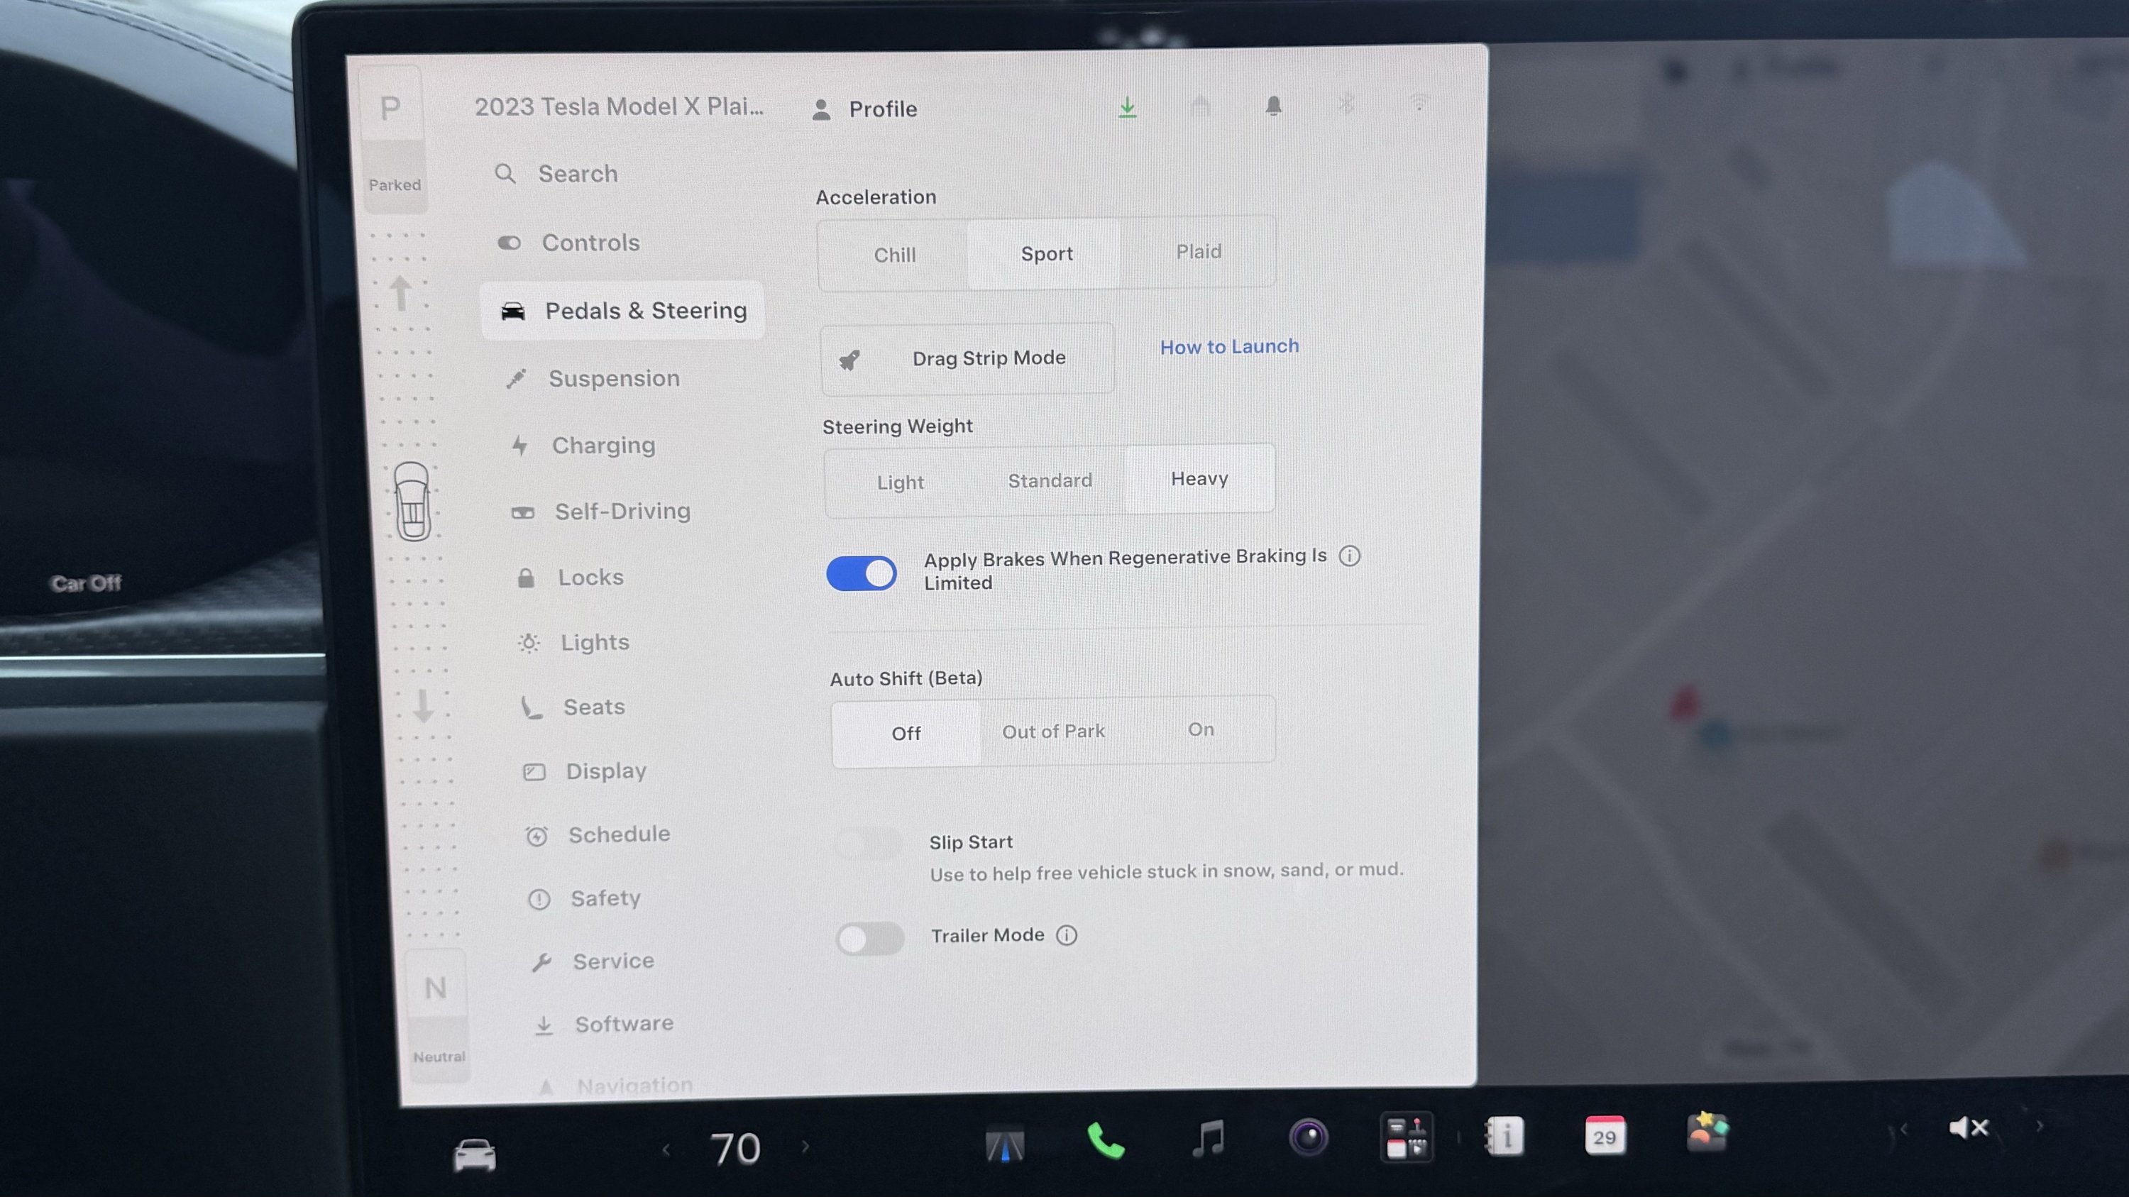Tap the lock icon for Locks settings
Viewport: 2129px width, 1197px height.
point(526,578)
